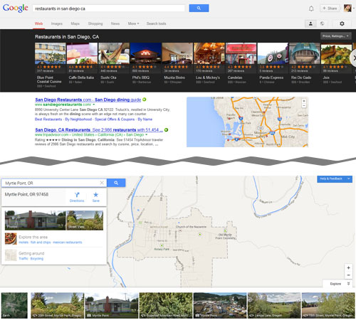The height and width of the screenshot is (320, 356).
Task: Open the Lampa Lane, Oregon street view thumbnail
Action: click(274, 305)
